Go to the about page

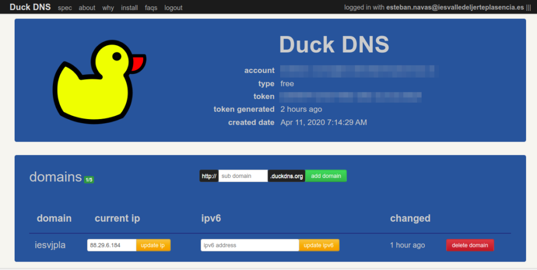pos(87,7)
